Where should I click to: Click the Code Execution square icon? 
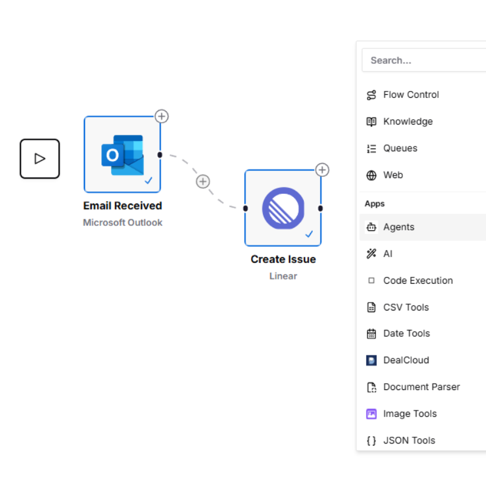point(371,281)
